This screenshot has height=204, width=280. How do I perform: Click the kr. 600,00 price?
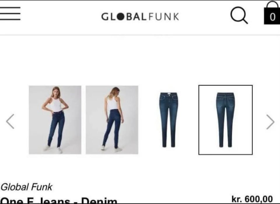point(252,199)
